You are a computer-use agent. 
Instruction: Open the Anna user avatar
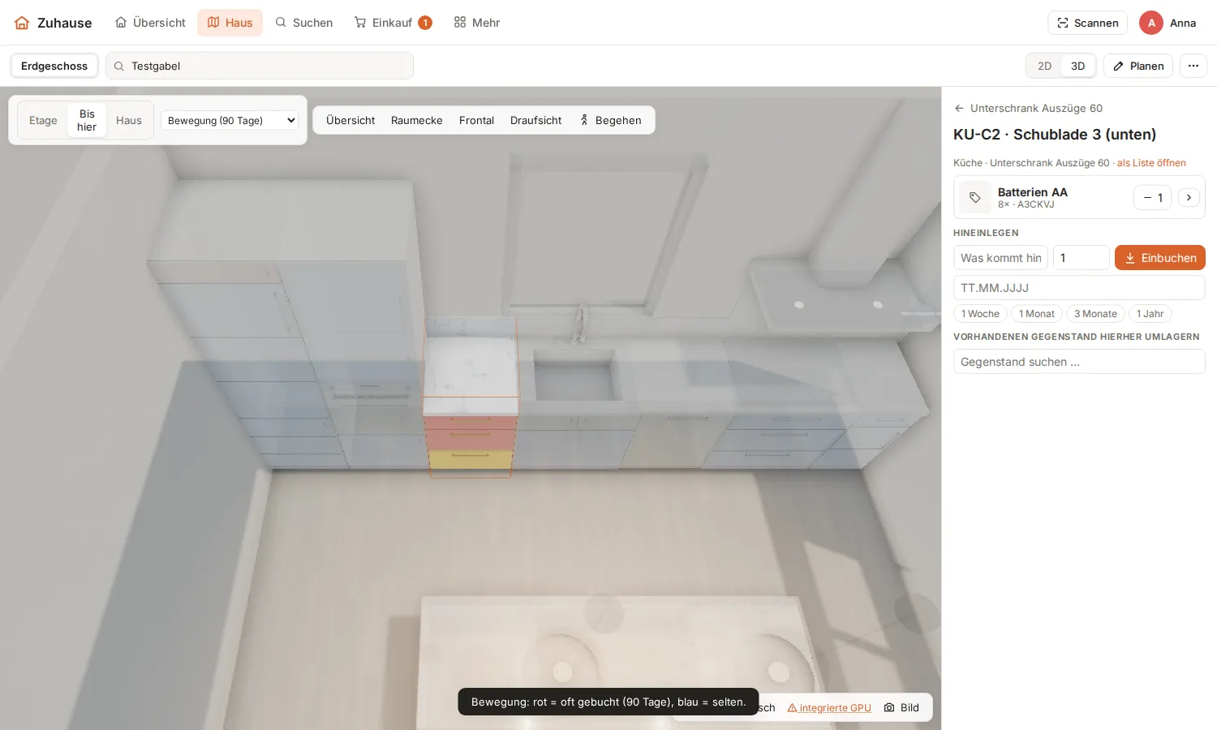1151,23
